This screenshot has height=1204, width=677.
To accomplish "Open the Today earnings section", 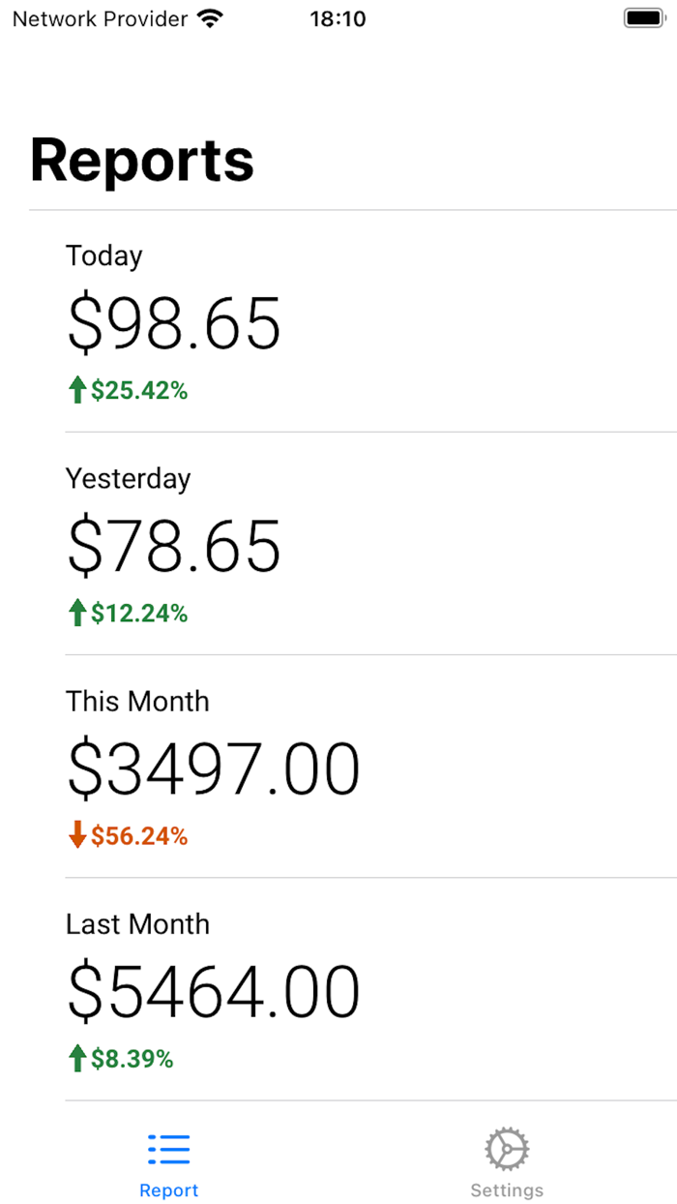I will click(x=338, y=319).
